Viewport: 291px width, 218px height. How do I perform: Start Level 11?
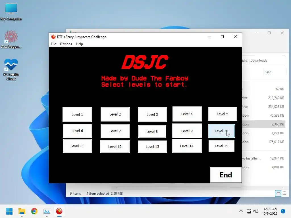[77, 146]
